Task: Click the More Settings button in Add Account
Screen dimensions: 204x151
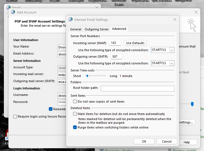Action: click(x=187, y=122)
